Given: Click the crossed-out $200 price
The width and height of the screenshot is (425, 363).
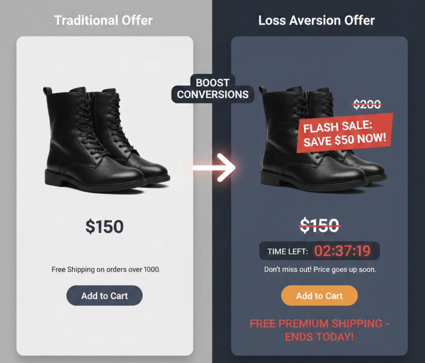Looking at the screenshot, I should (x=367, y=104).
